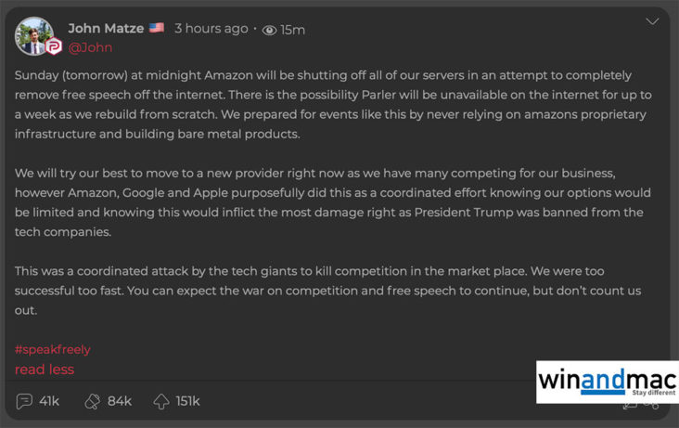Click the eye impressions icon

270,30
